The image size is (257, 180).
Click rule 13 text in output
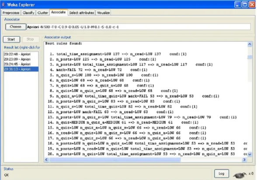[x=142, y=117]
